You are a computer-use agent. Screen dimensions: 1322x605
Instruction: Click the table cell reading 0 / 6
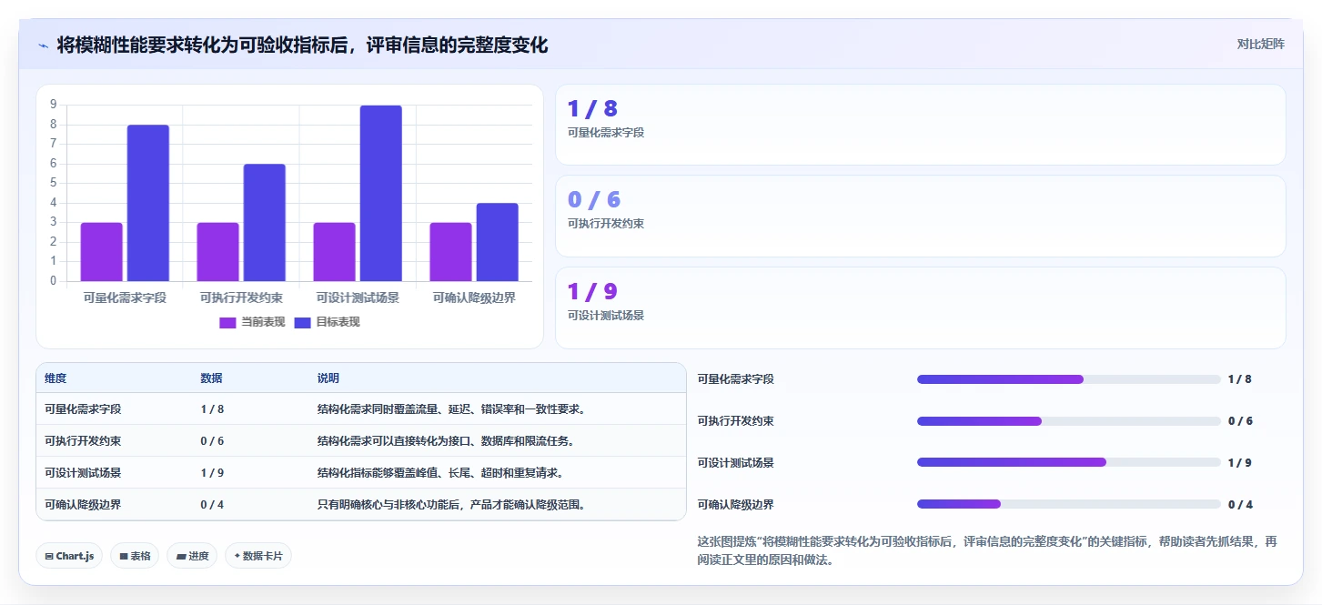click(x=212, y=441)
